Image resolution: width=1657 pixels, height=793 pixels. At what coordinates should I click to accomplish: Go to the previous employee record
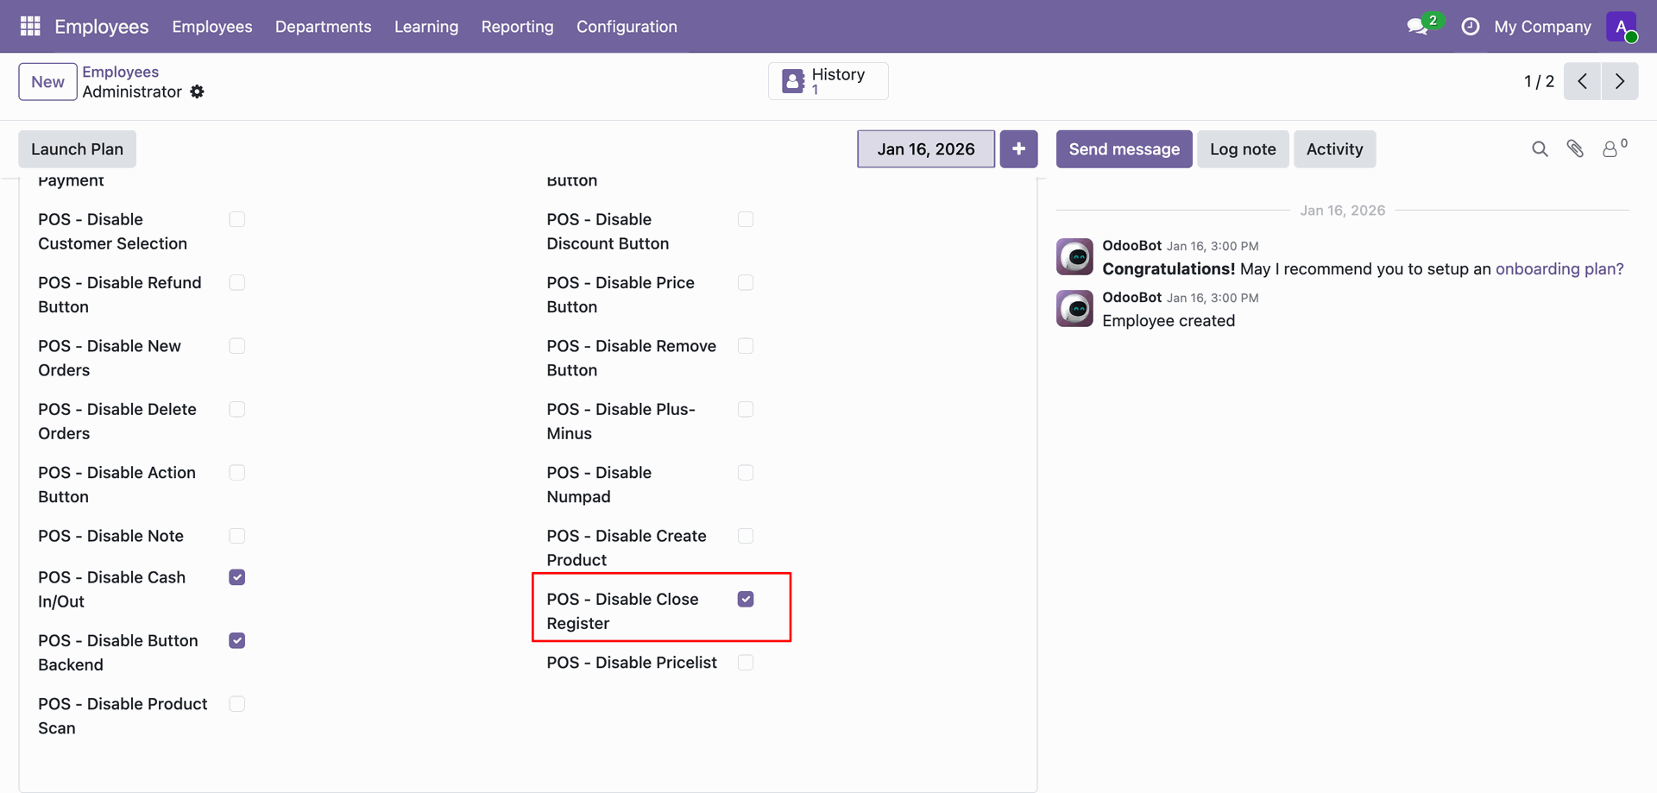[1582, 81]
